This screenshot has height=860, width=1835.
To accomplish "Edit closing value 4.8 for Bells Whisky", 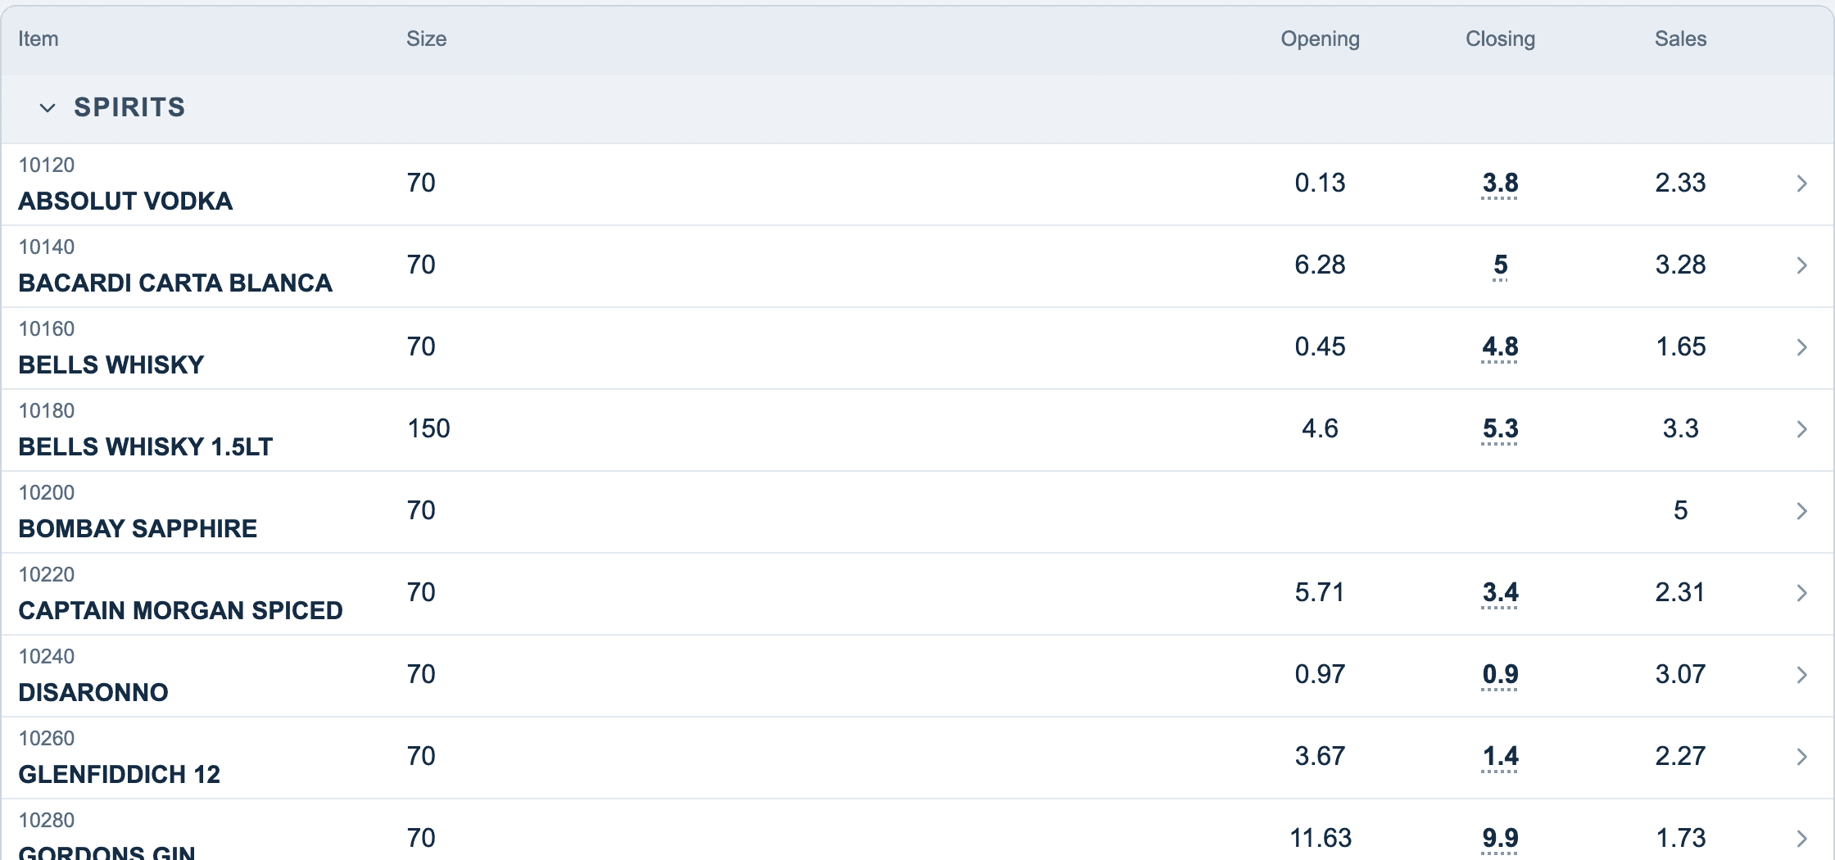I will [x=1500, y=347].
